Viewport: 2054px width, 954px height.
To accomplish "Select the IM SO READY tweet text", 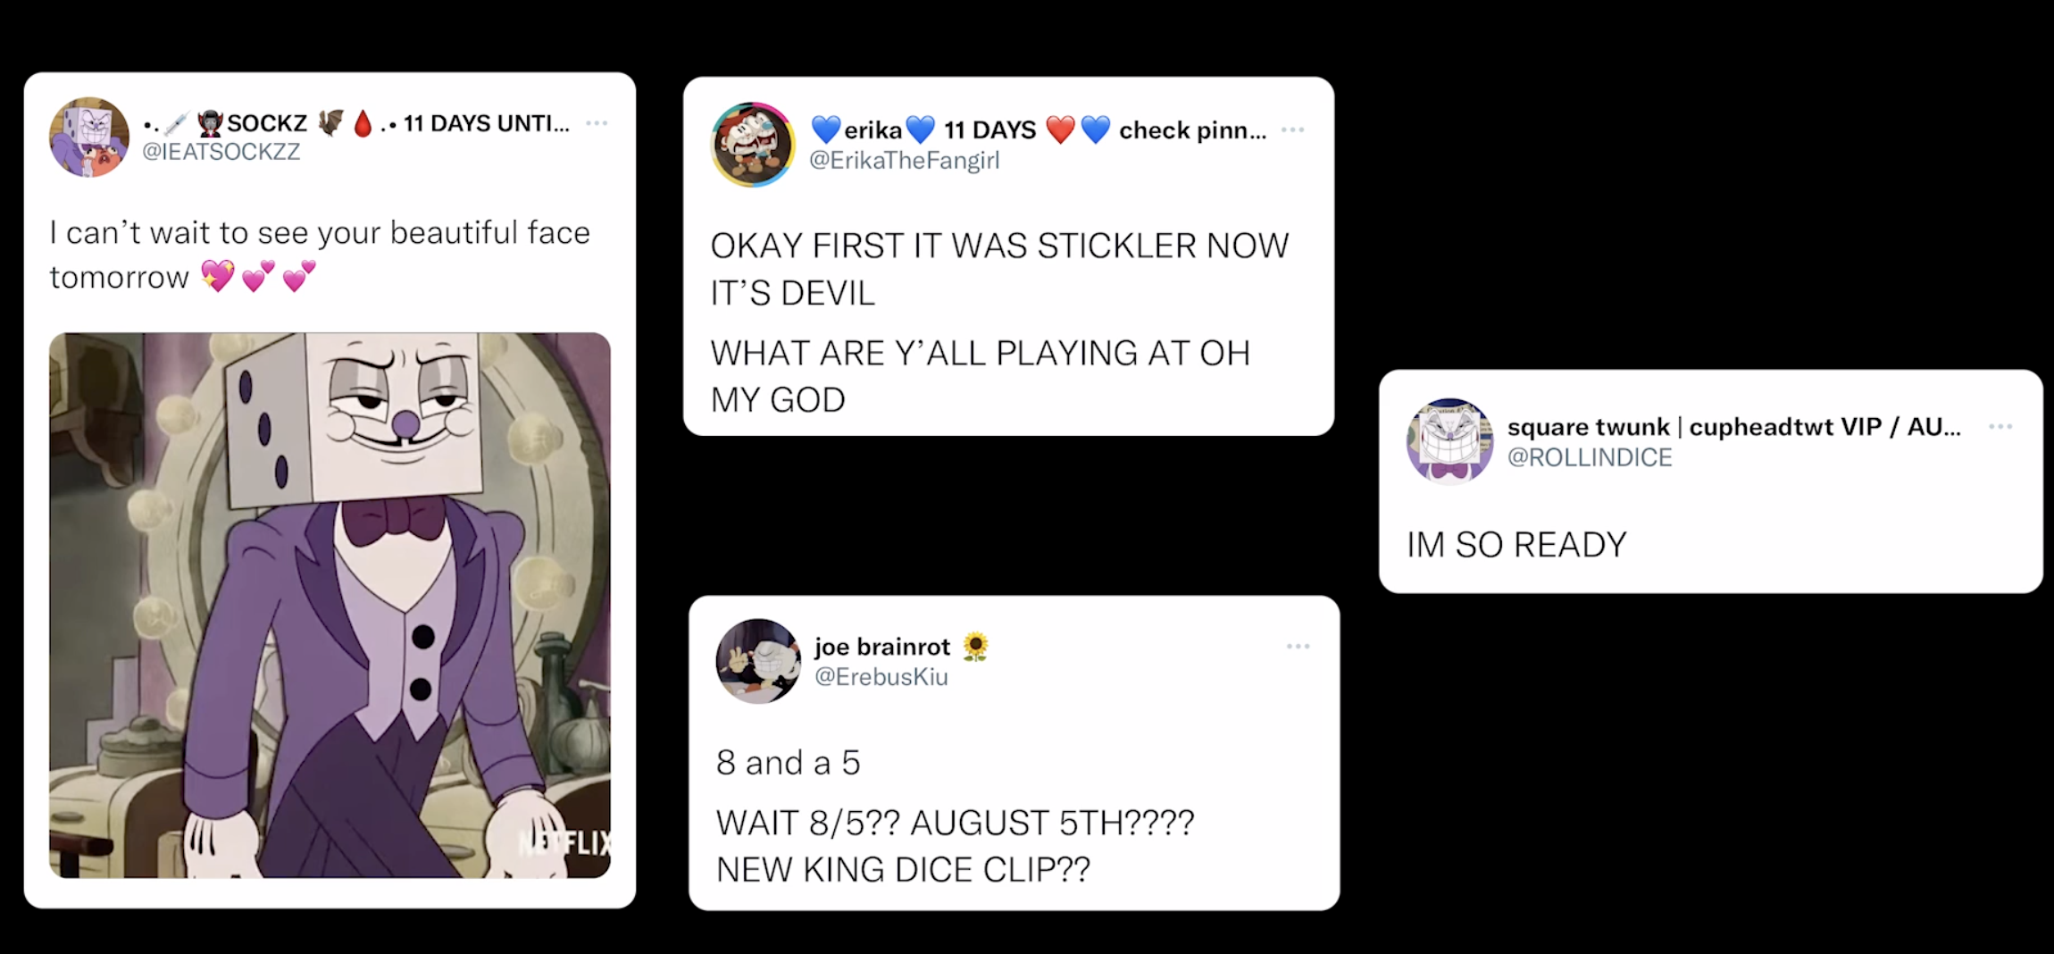I will (x=1516, y=545).
